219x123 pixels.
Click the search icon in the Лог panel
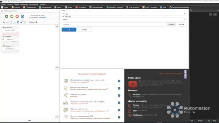210,14
